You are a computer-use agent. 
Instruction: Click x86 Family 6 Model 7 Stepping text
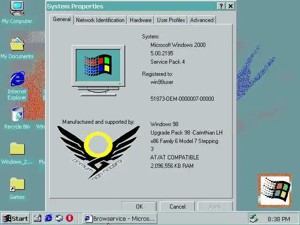(184, 141)
